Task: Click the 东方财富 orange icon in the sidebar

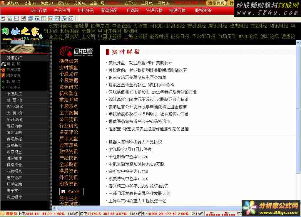Action: (x=3, y=70)
